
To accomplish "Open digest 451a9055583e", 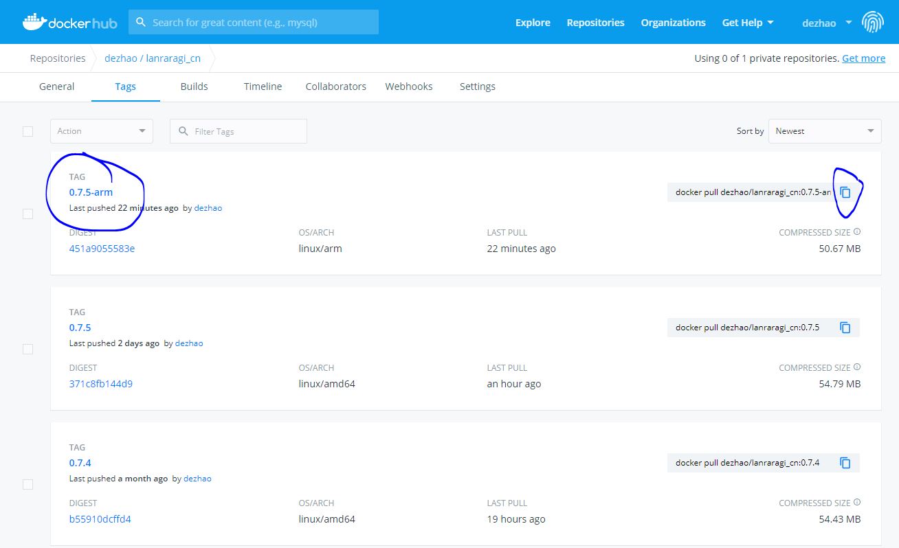I will tap(102, 249).
